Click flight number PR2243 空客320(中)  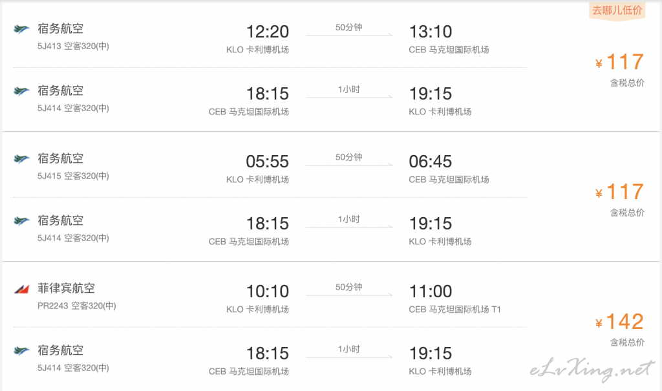pos(76,306)
